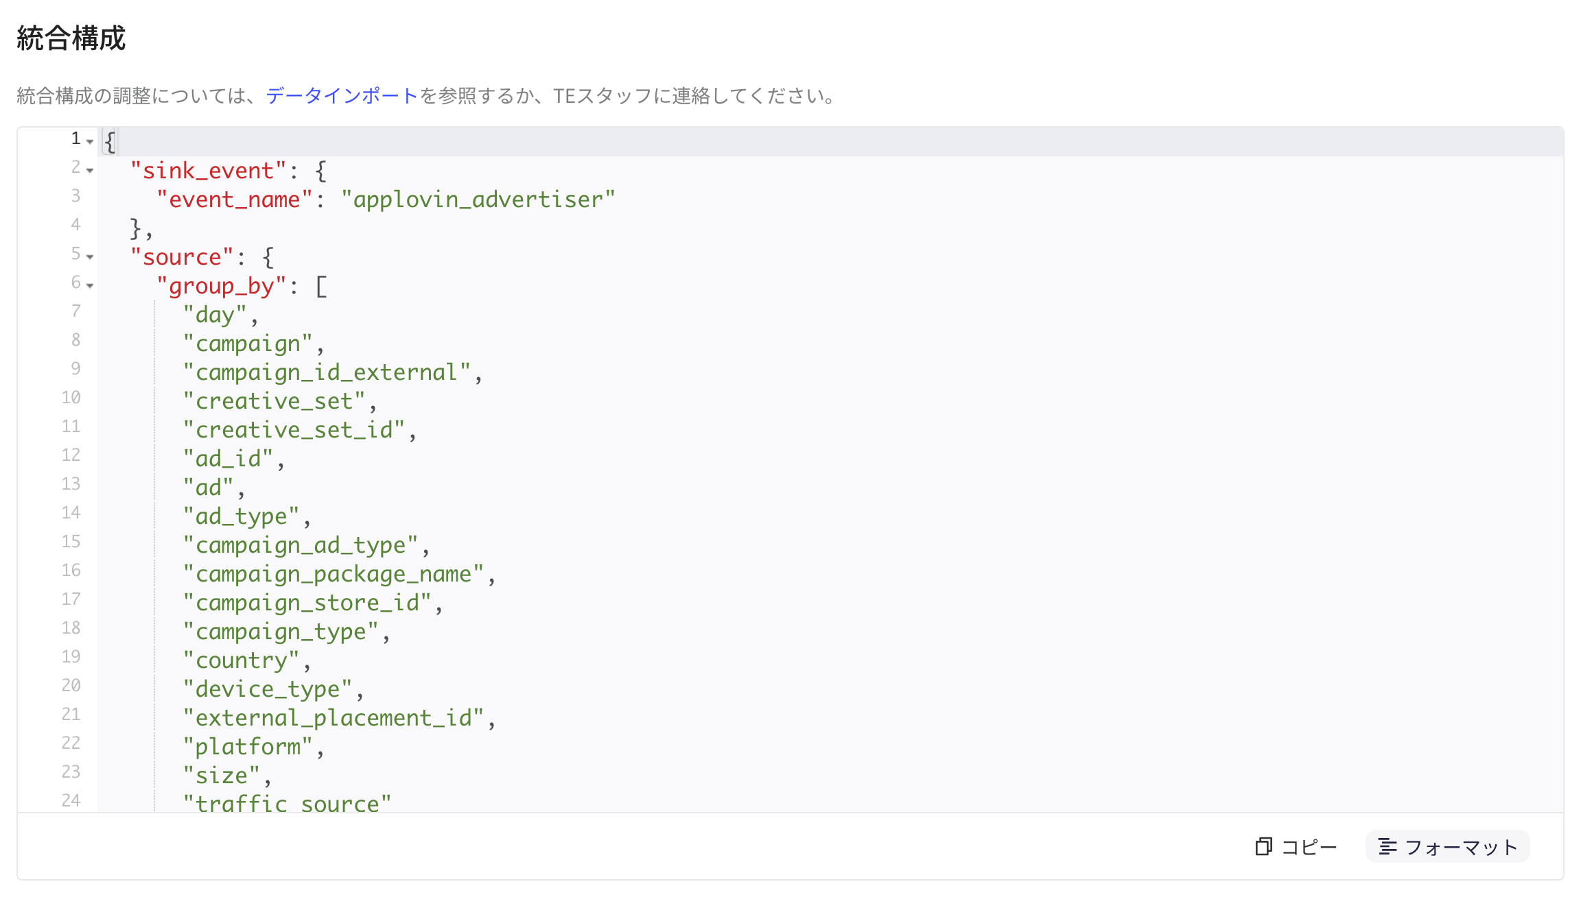Click the "ad" entry on line 13
Screen dimensions: 1581x897
pyautogui.click(x=208, y=488)
